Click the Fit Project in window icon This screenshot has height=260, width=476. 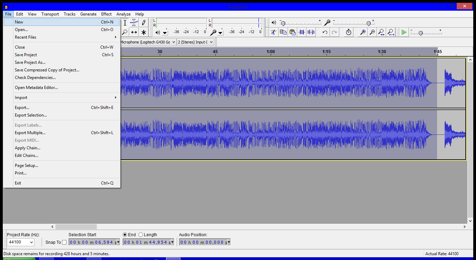click(x=391, y=32)
